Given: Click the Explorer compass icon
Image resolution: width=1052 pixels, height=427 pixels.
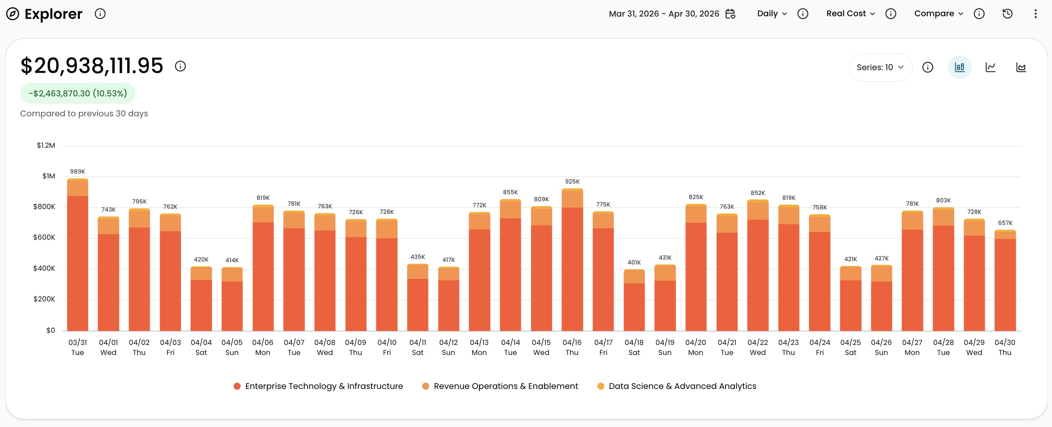Looking at the screenshot, I should click(13, 14).
